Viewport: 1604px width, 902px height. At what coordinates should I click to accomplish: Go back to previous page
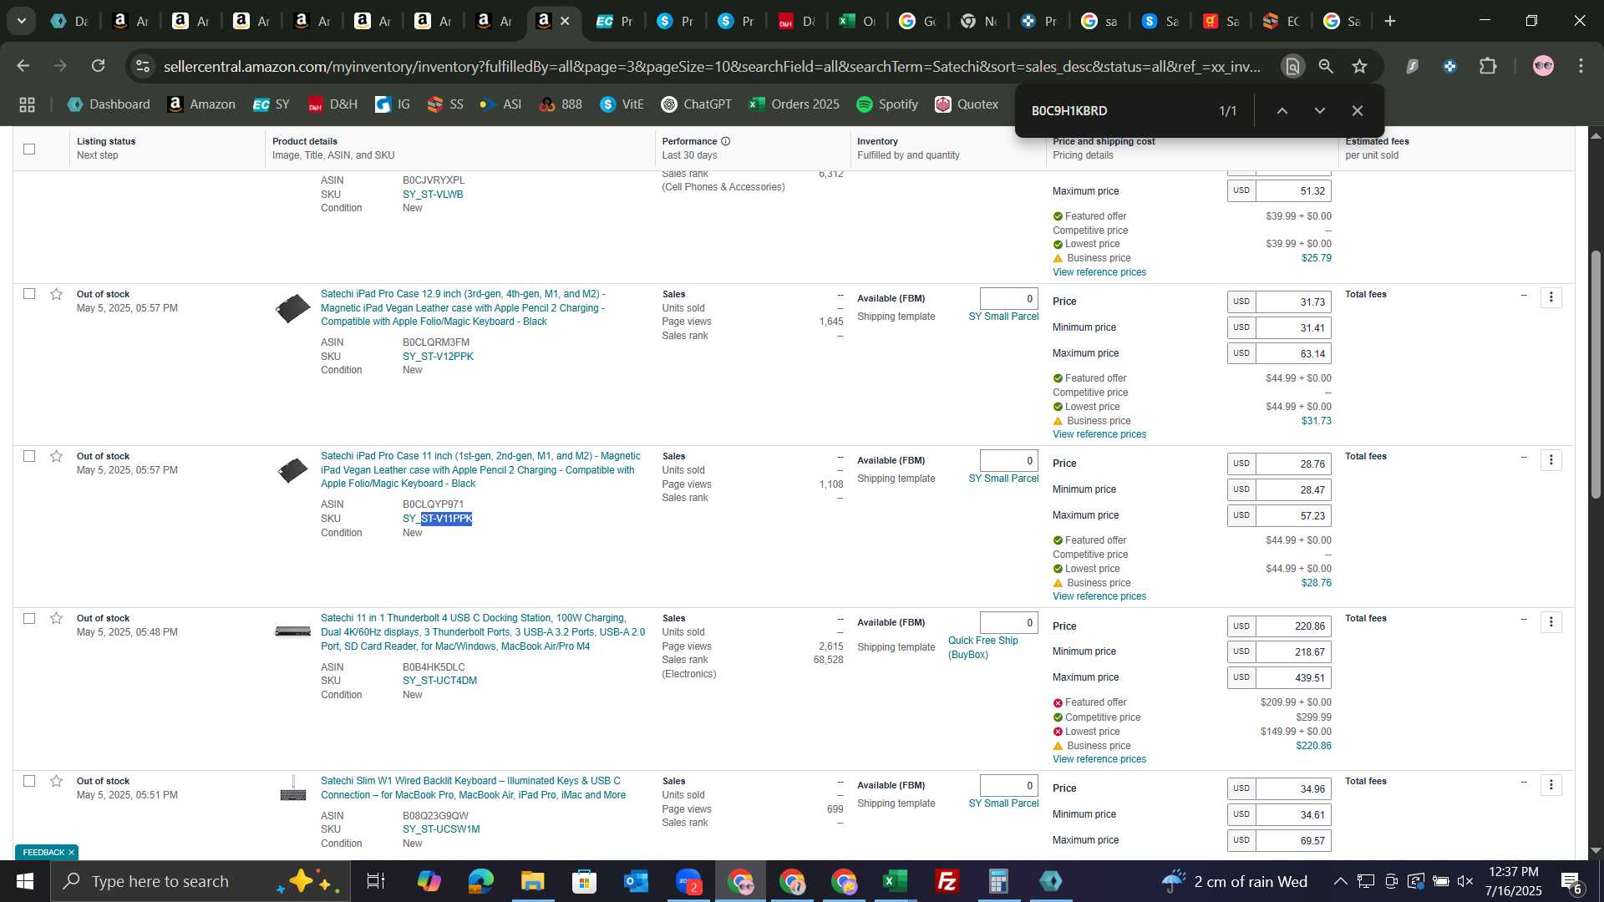pyautogui.click(x=23, y=66)
